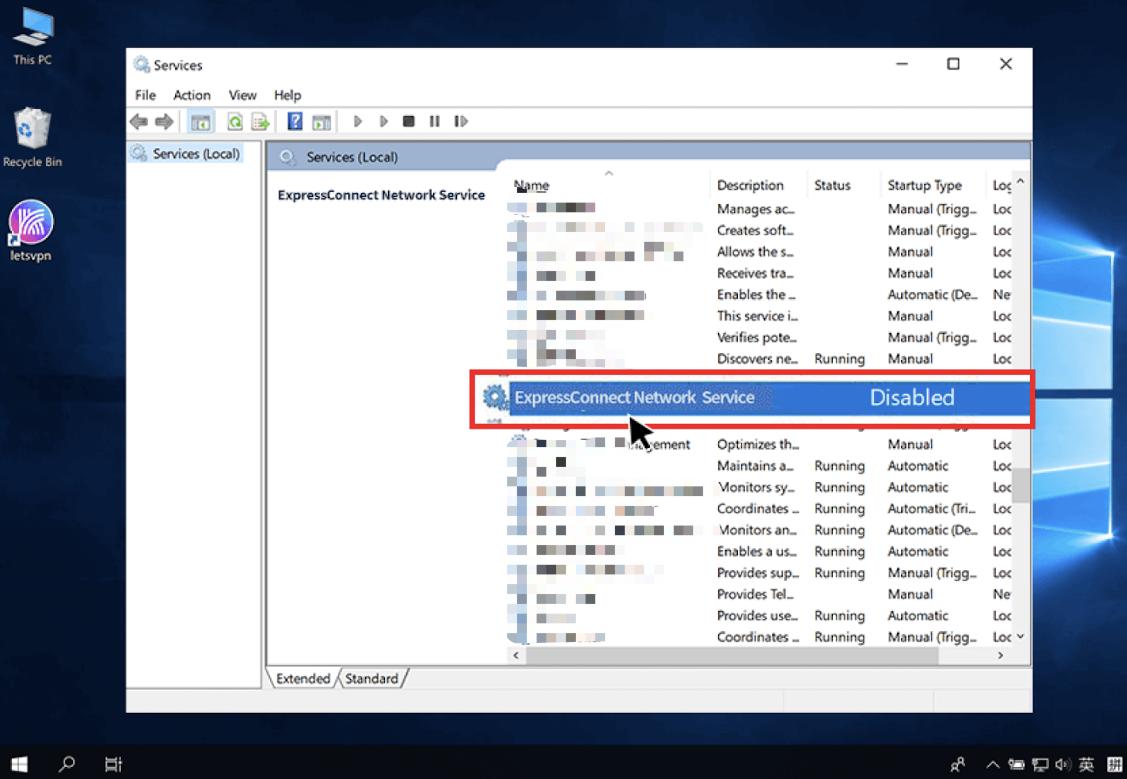
Task: Open the Windows Start menu
Action: [19, 764]
